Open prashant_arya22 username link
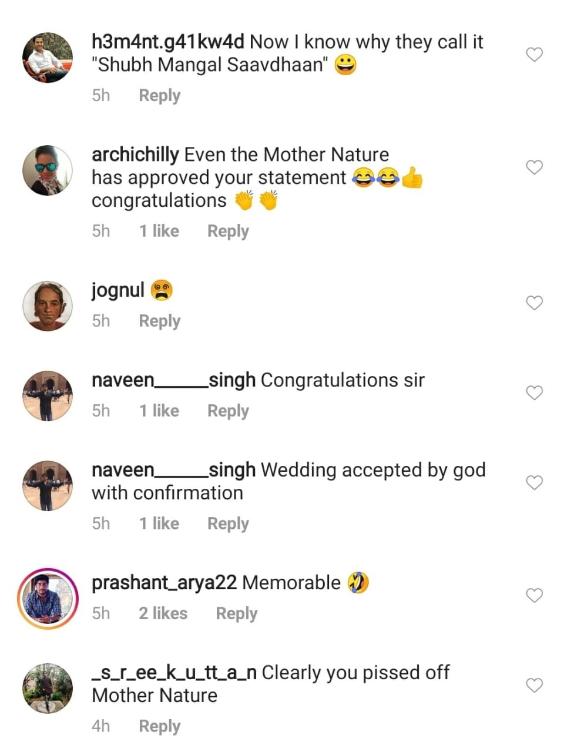 point(164,583)
